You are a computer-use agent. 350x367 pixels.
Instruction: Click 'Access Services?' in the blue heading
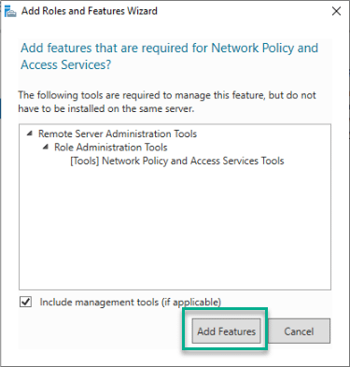pyautogui.click(x=65, y=64)
